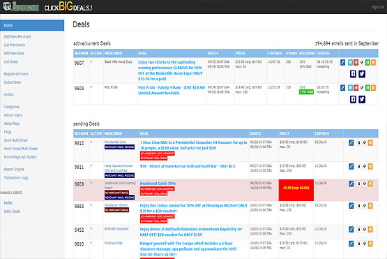
Task: Click the Botticelli Ristorante merchant name
Action: tap(116, 229)
